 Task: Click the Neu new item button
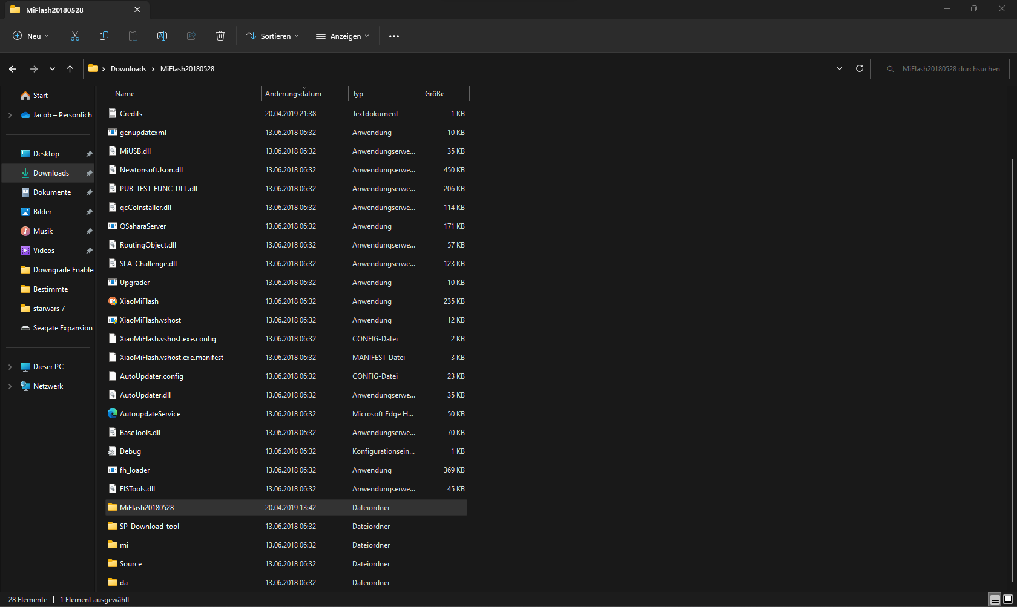31,36
